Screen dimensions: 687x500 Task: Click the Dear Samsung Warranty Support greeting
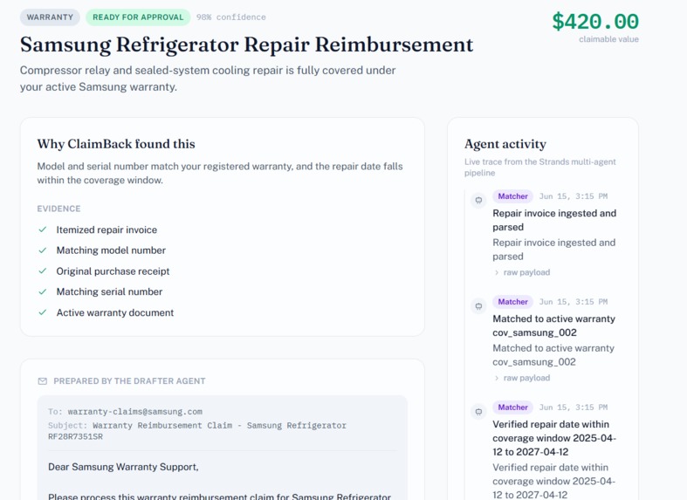123,467
